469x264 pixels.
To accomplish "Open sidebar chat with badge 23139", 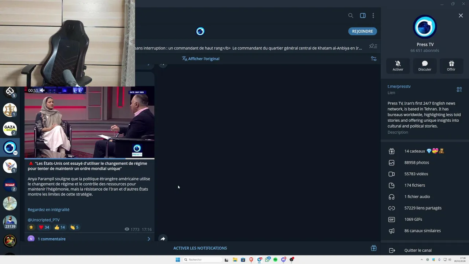I will click(x=10, y=222).
